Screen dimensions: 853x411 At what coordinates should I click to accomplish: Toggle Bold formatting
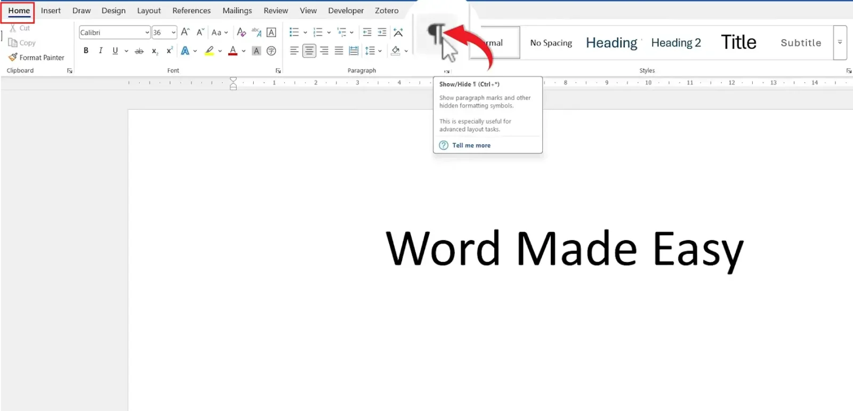tap(86, 51)
